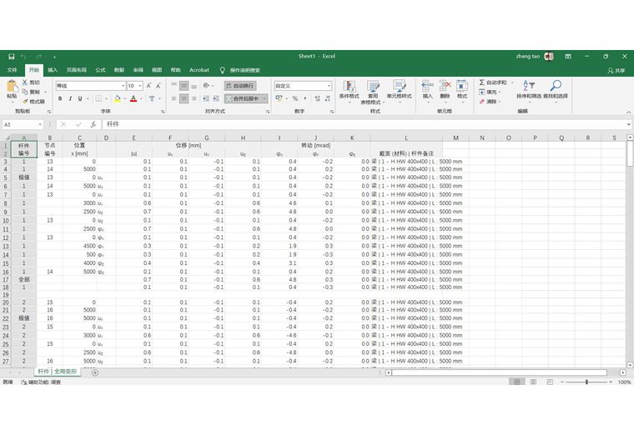Decrease font size with the smaller A icon
634x435 pixels.
[x=158, y=86]
